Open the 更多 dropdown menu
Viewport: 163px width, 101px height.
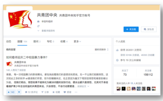[x=77, y=42]
